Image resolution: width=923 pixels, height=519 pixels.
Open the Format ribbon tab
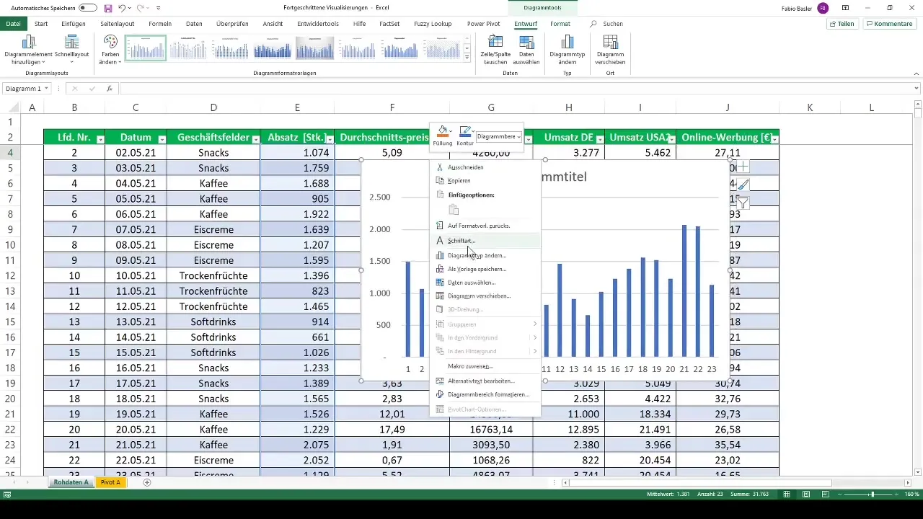pyautogui.click(x=560, y=24)
